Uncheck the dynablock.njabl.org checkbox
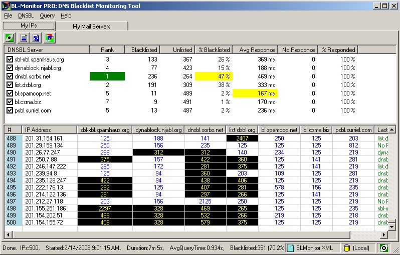Image resolution: width=400 pixels, height=255 pixels. pyautogui.click(x=10, y=68)
